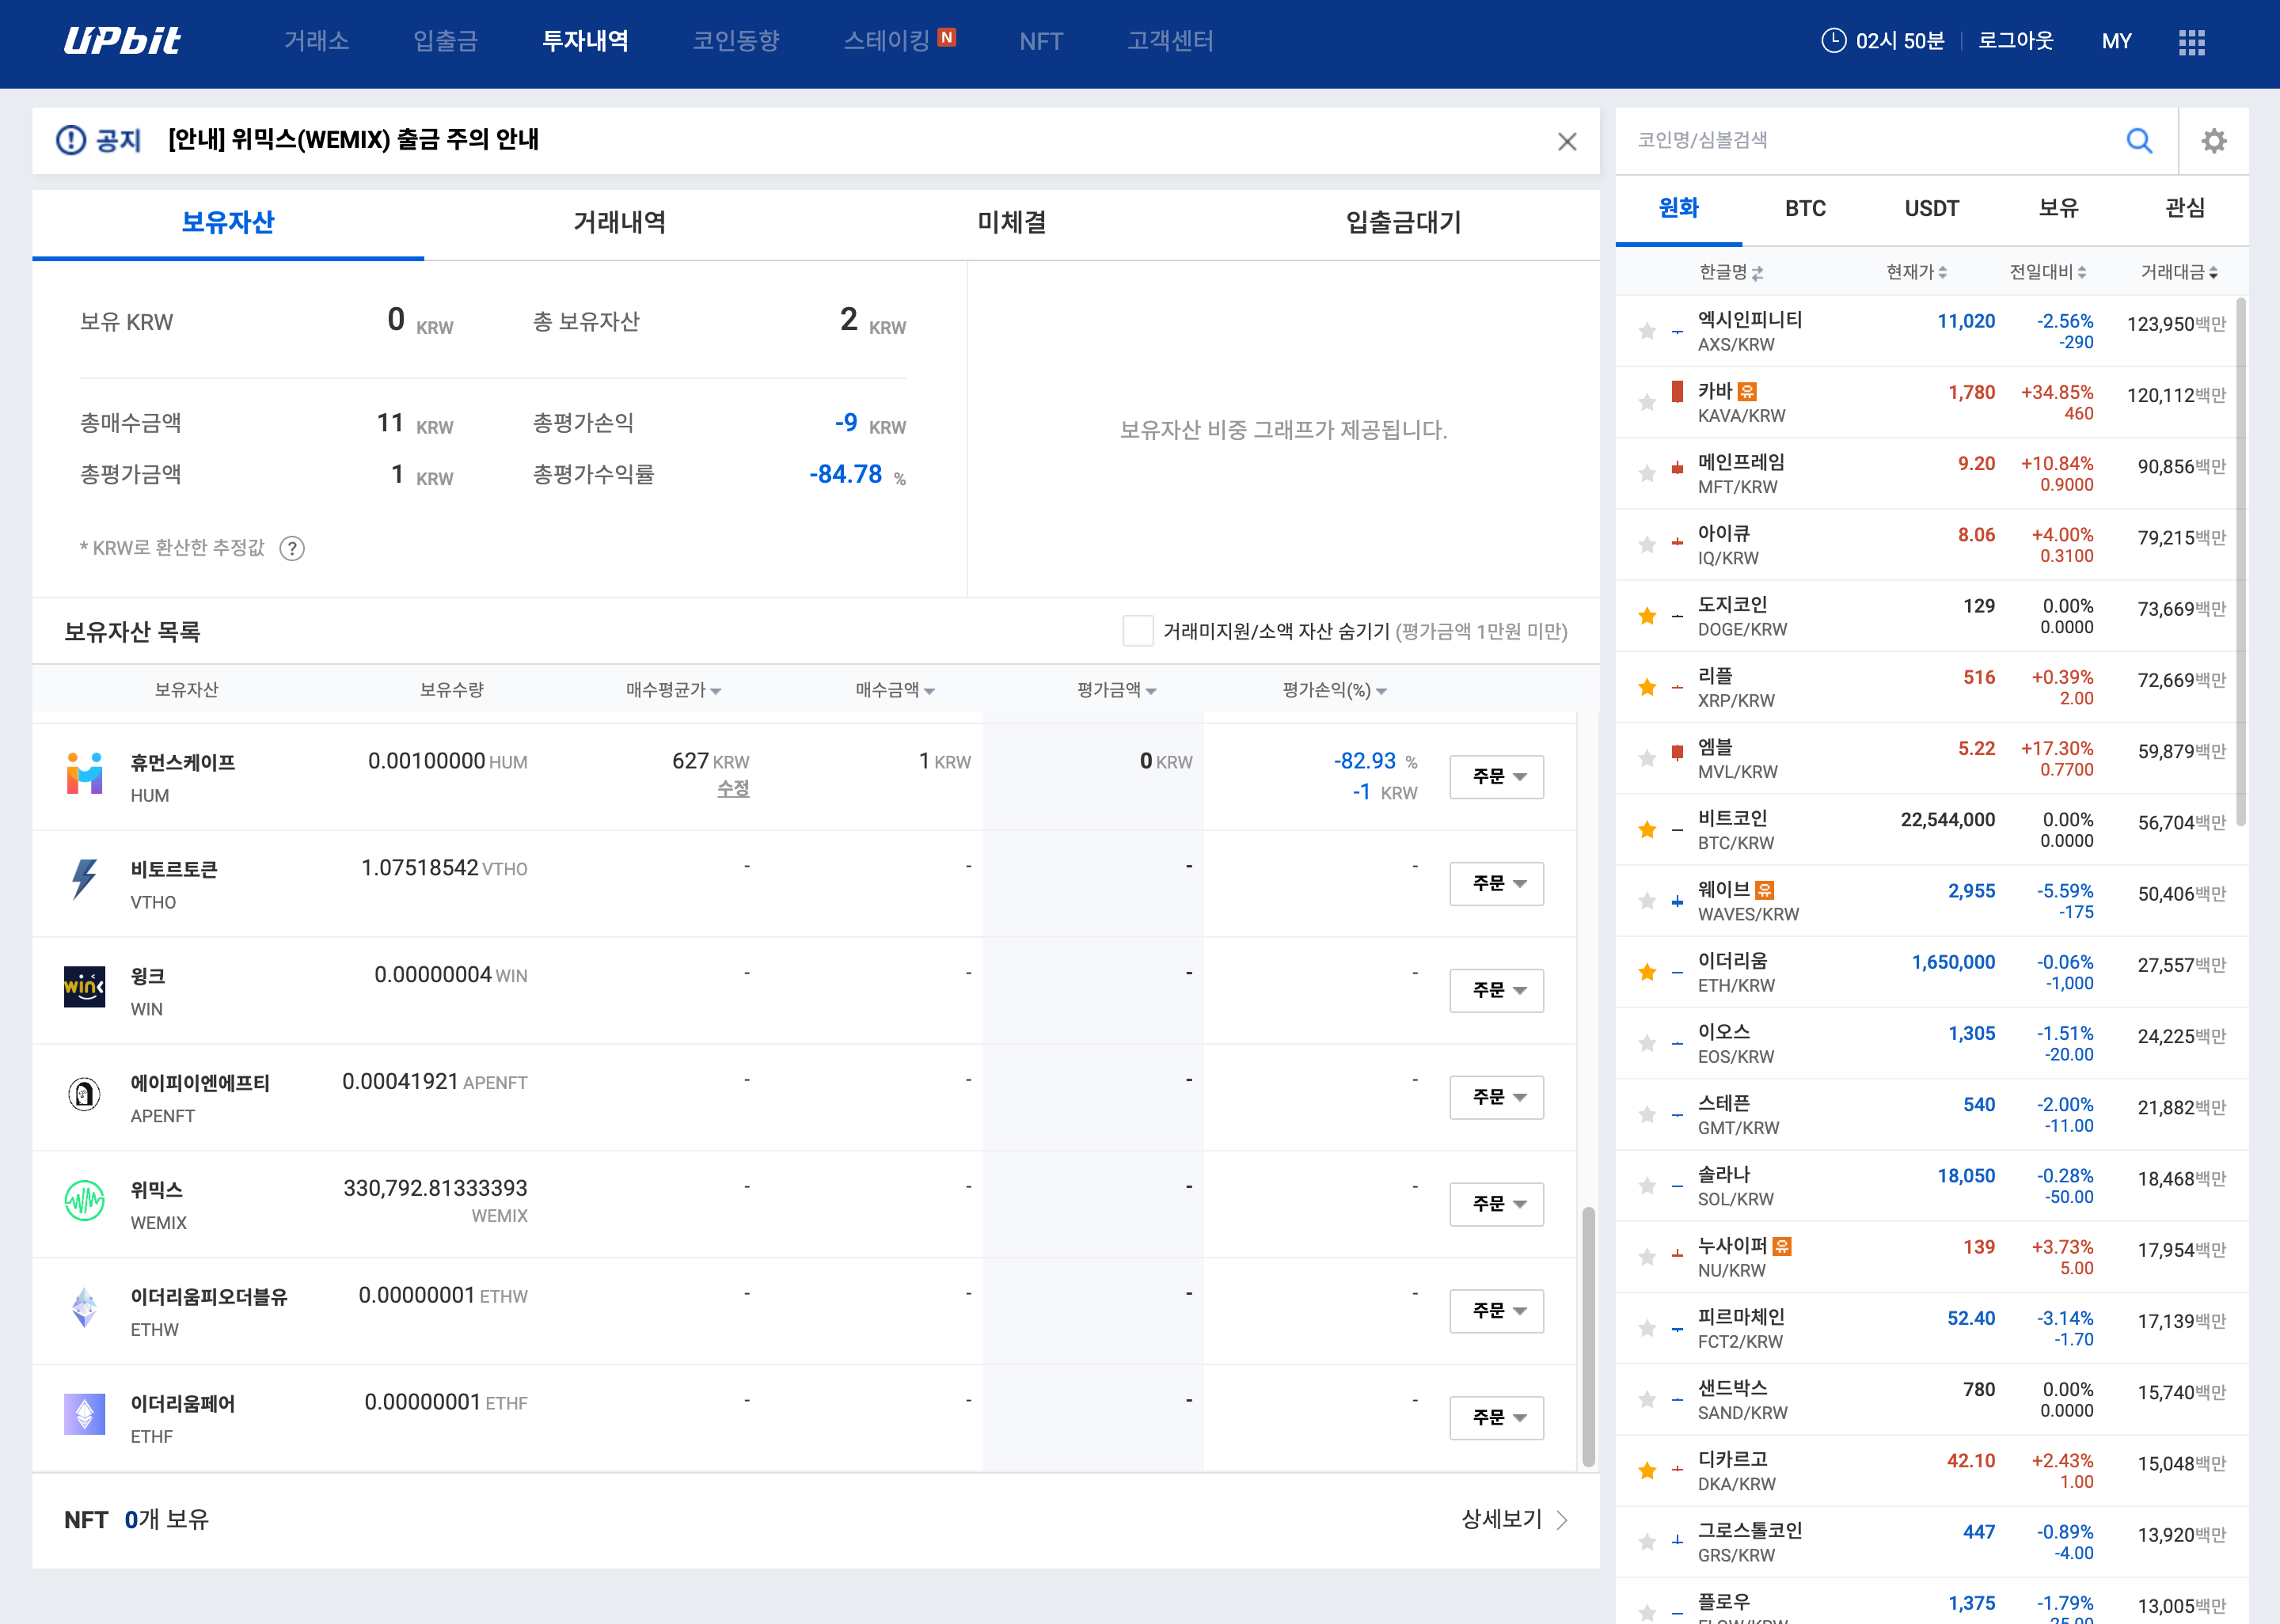Click the VTHO lightning coin icon
Viewport: 2280px width, 1624px height.
tap(84, 880)
